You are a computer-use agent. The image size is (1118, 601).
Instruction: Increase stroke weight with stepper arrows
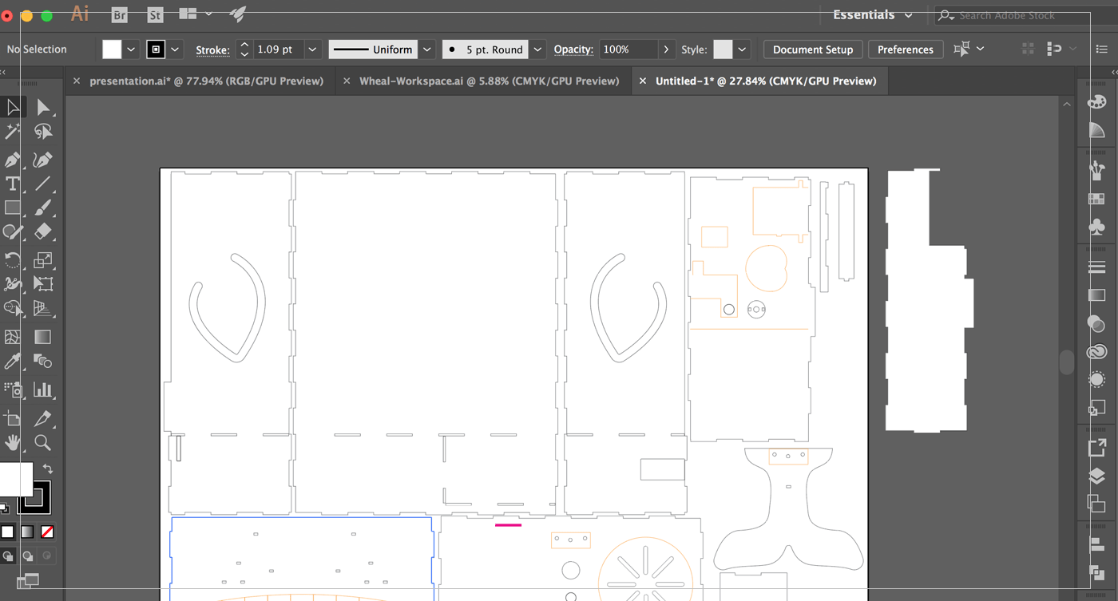(244, 45)
